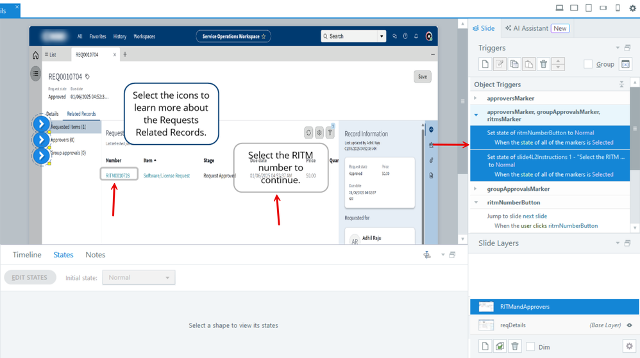The image size is (640, 358).
Task: Click Related Records tab in the slide
Action: (81, 114)
